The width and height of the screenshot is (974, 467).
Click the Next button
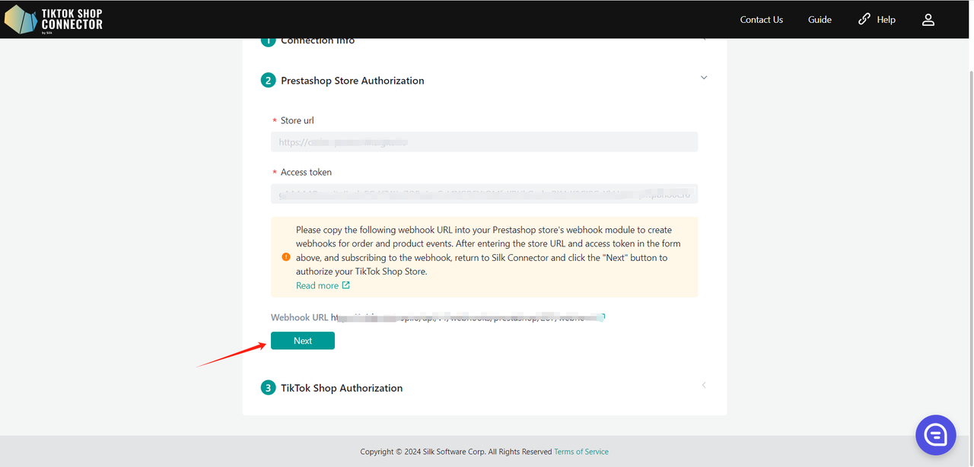303,341
